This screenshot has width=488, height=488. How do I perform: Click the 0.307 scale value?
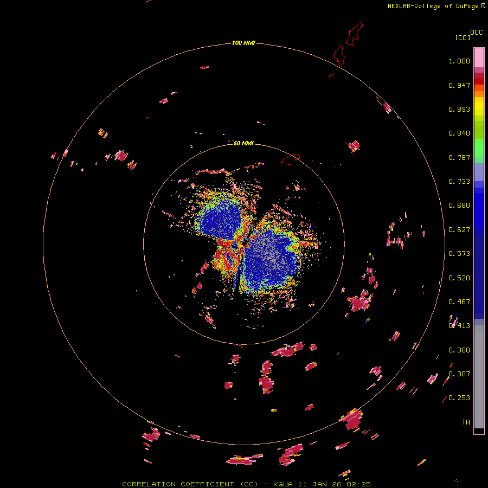click(x=459, y=374)
